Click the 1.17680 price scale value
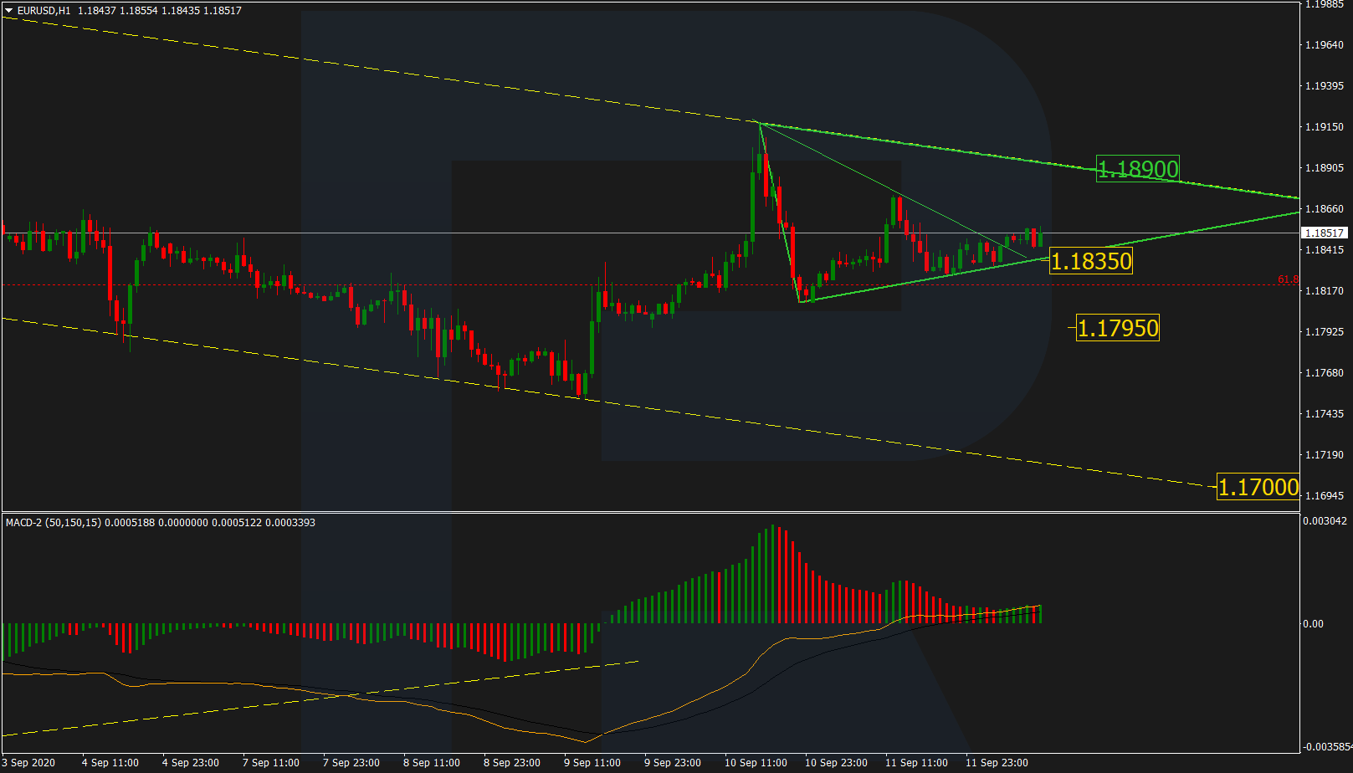 point(1325,373)
